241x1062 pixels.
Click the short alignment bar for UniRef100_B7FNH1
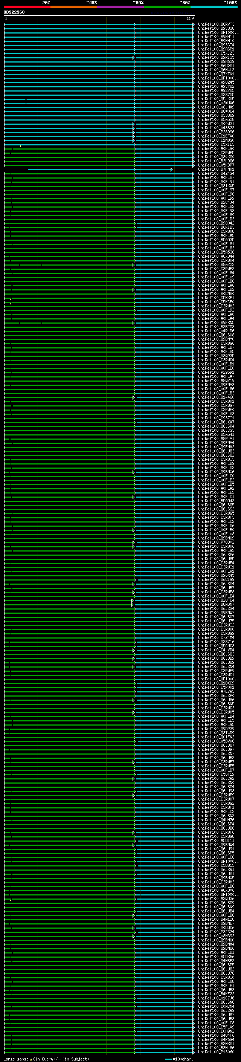100,170
